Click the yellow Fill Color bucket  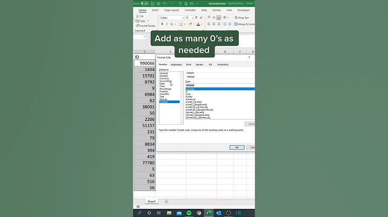(190, 24)
